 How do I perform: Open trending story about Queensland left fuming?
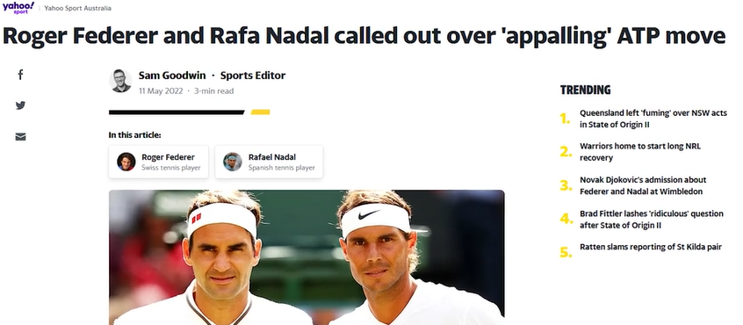pos(653,119)
